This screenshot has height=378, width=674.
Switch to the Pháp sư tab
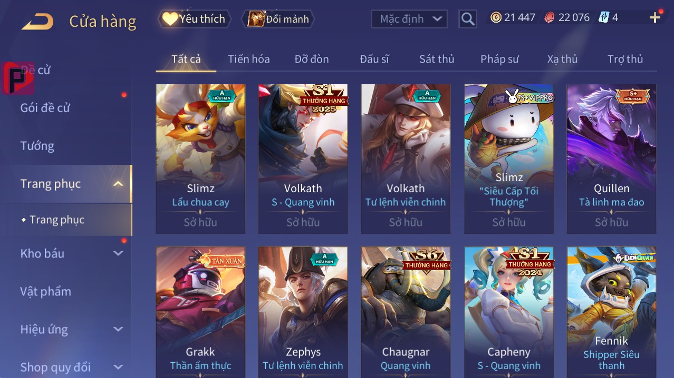click(x=499, y=59)
